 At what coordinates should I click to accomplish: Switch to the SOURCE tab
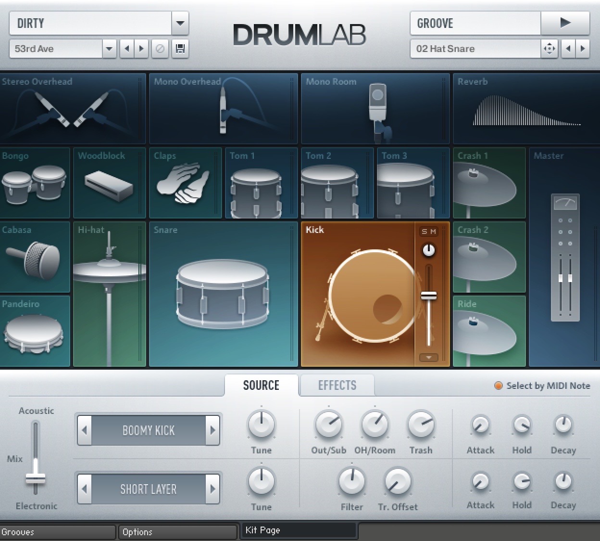(x=261, y=385)
